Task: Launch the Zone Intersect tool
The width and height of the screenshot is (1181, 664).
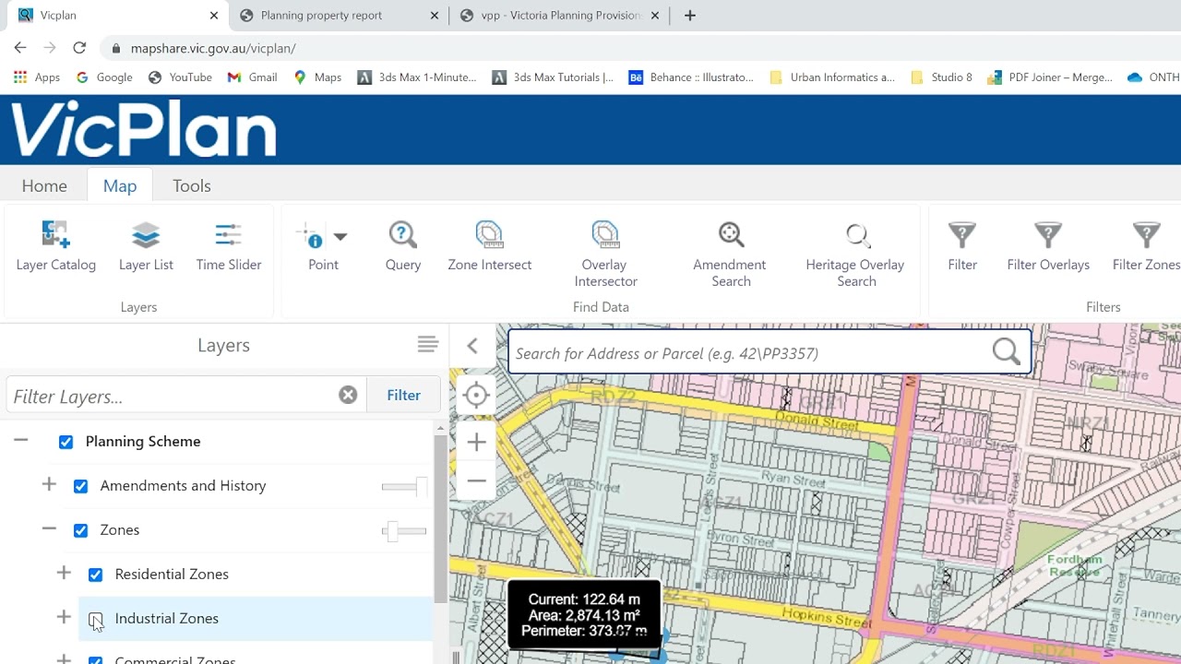Action: coord(490,245)
